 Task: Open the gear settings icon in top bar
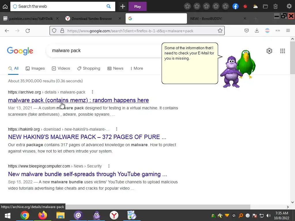(x=289, y=6)
